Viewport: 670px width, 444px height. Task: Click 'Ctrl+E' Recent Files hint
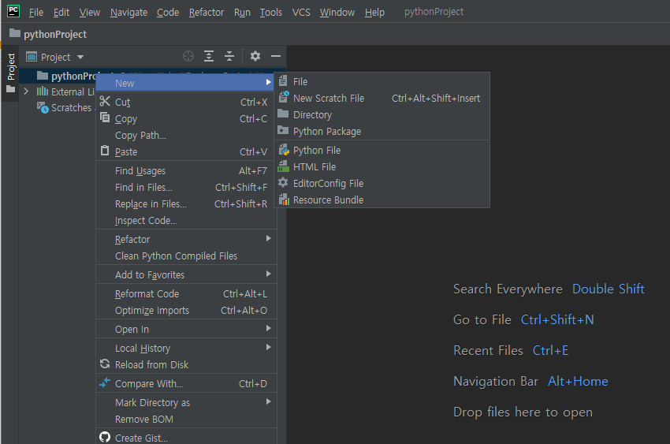[550, 350]
